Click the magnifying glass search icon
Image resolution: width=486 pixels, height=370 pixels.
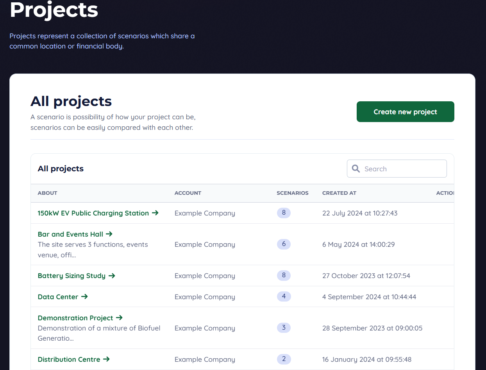356,169
